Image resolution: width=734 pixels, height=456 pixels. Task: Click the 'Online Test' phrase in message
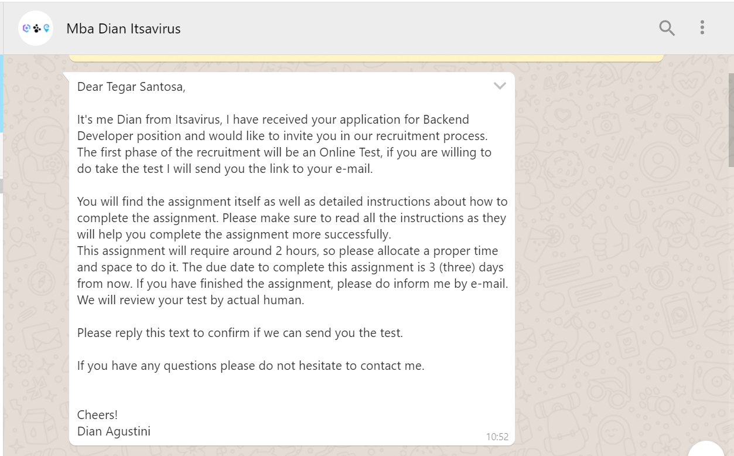coord(353,152)
